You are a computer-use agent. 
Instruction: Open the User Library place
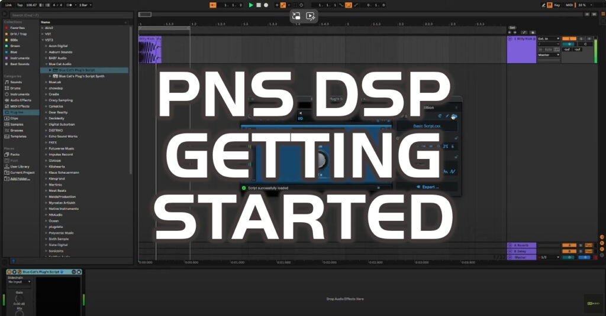pos(20,167)
